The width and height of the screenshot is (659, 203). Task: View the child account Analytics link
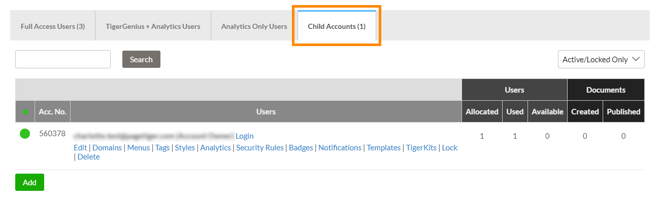215,148
